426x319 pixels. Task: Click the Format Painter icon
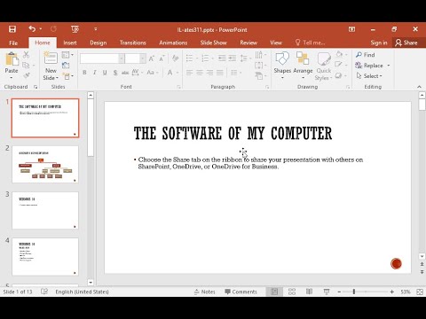(x=26, y=75)
